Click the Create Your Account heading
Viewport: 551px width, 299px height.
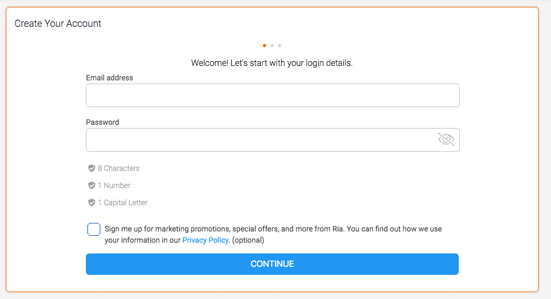click(58, 24)
